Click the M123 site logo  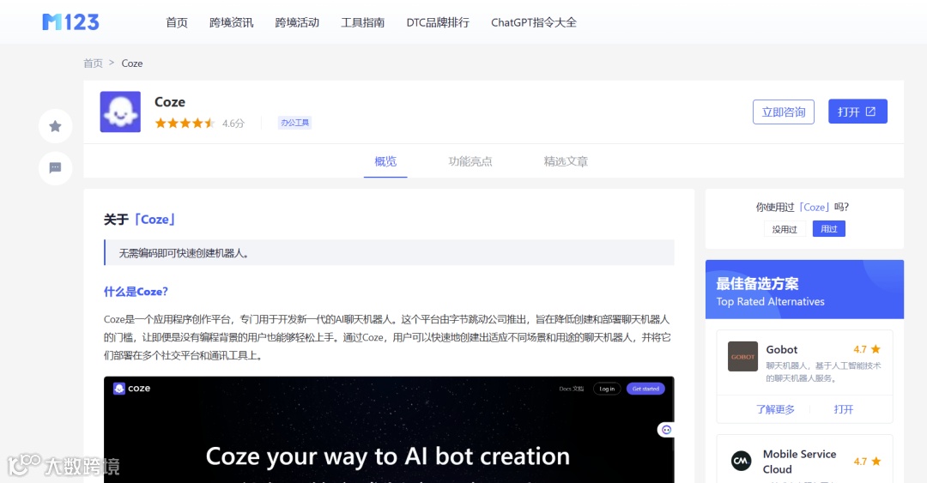(x=71, y=22)
